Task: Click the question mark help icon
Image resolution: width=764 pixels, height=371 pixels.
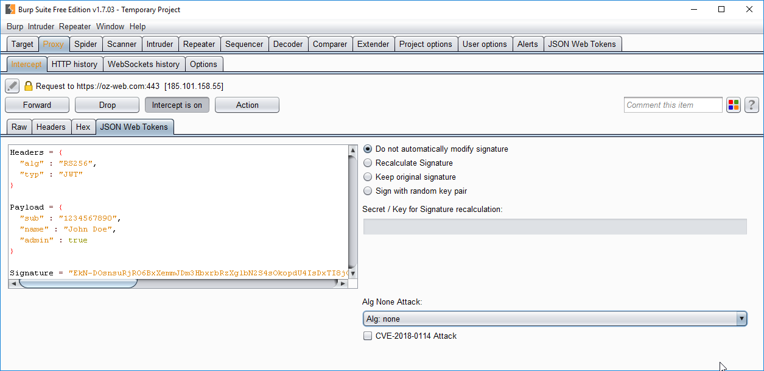Action: click(752, 105)
